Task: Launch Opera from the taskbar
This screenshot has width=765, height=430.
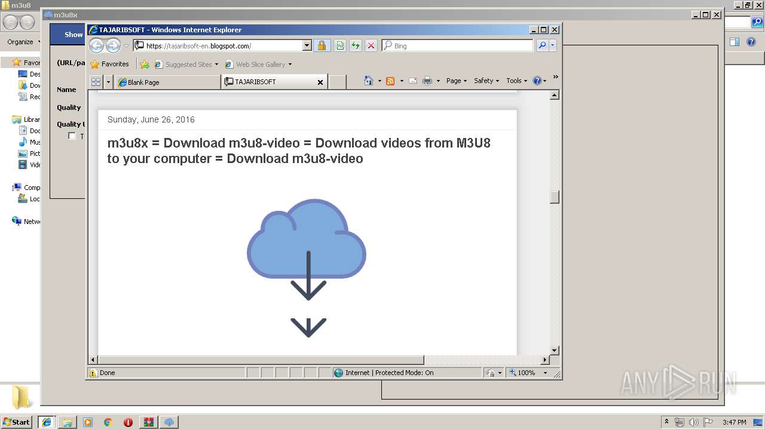Action: (128, 422)
